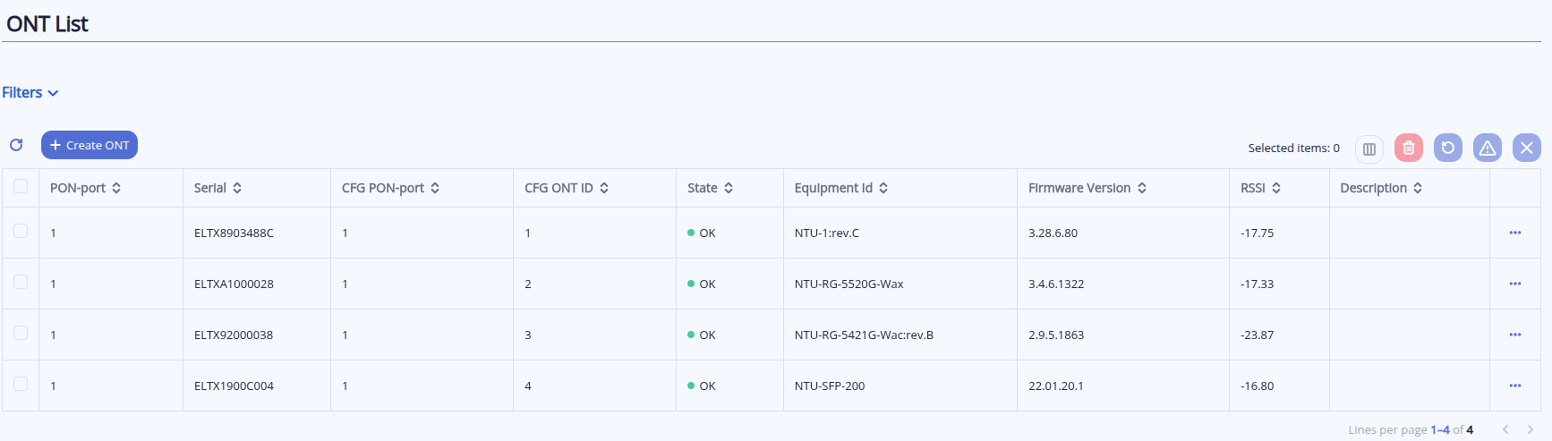Toggle the select-all header checkbox
The height and width of the screenshot is (441, 1552).
click(x=21, y=186)
